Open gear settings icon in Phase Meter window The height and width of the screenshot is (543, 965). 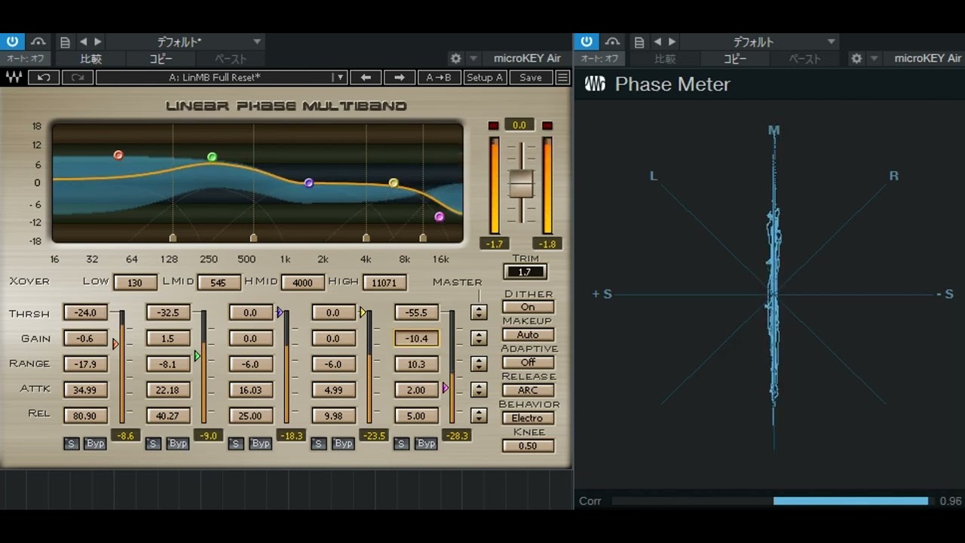[x=856, y=58]
